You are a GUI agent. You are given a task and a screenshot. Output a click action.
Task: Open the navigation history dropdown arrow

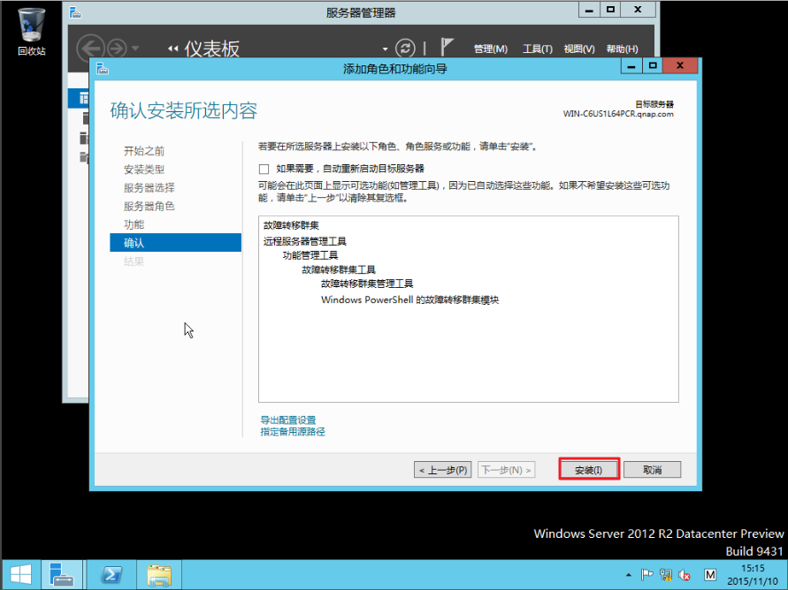(135, 49)
